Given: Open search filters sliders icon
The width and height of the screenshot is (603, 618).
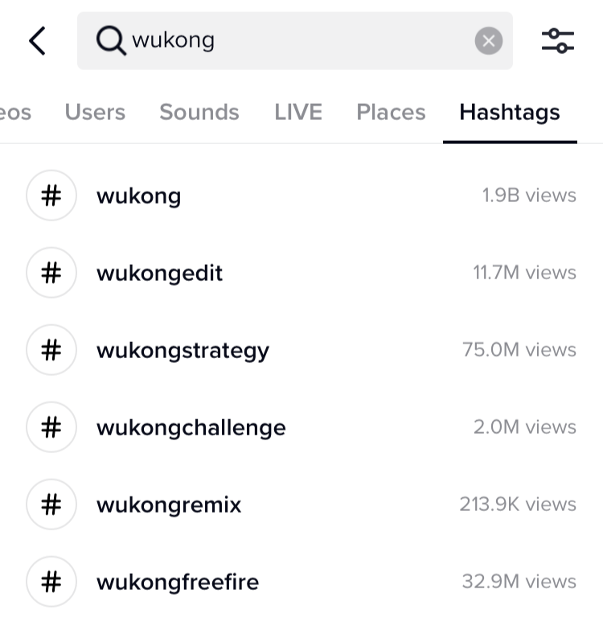Looking at the screenshot, I should click(558, 41).
